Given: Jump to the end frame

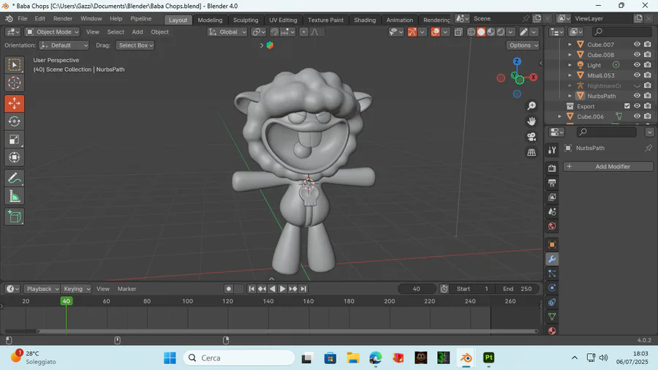Looking at the screenshot, I should pos(303,289).
